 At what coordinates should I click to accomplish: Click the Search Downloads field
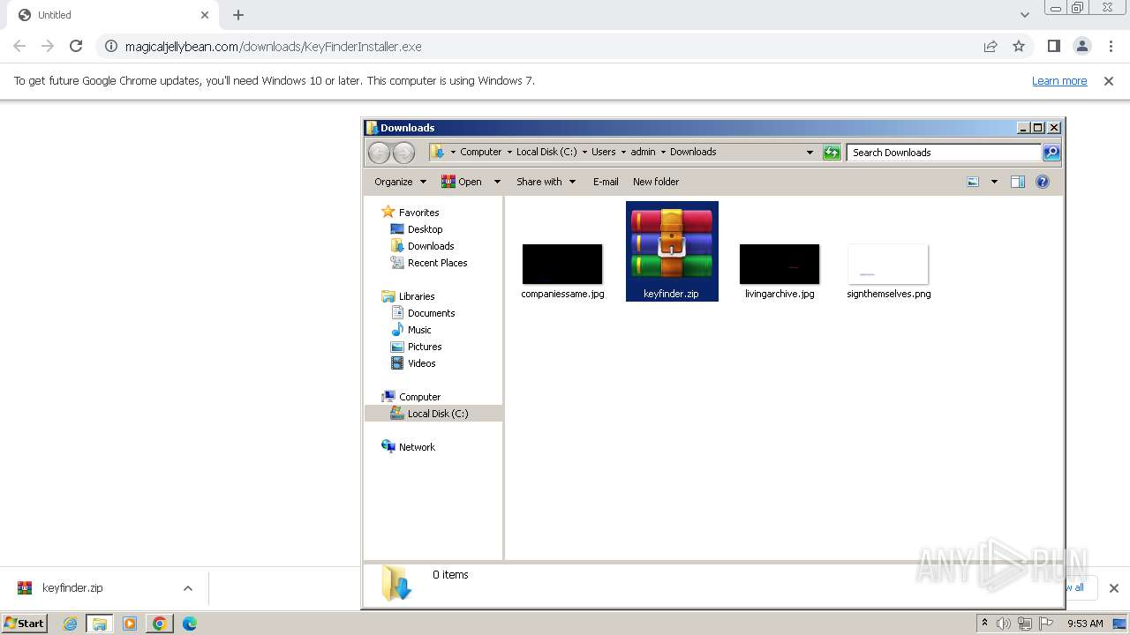pyautogui.click(x=945, y=153)
